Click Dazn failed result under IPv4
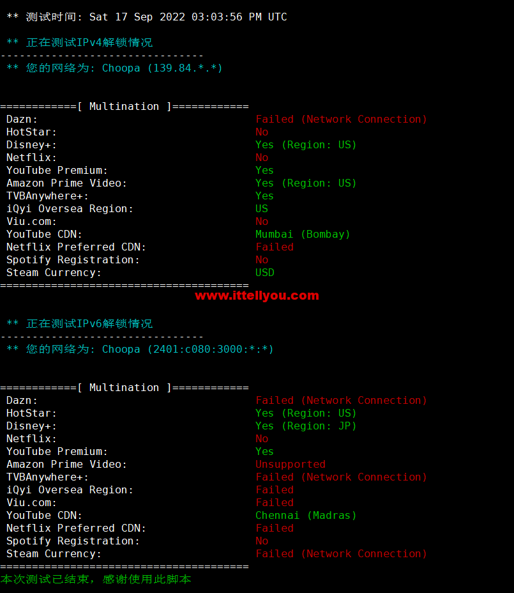The height and width of the screenshot is (593, 514). (341, 119)
